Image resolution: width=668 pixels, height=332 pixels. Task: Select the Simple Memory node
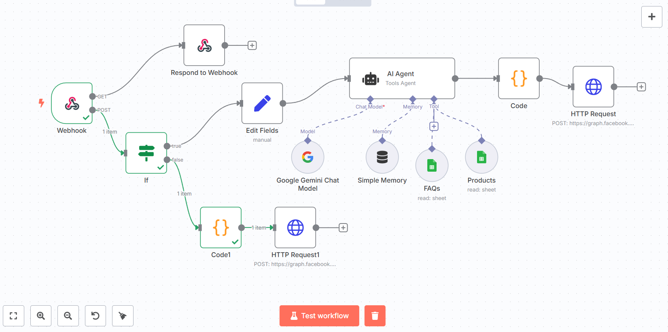(382, 157)
